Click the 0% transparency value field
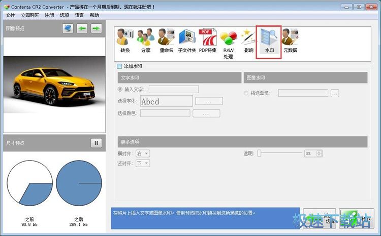Screen dimensions: 381x236 311,153
